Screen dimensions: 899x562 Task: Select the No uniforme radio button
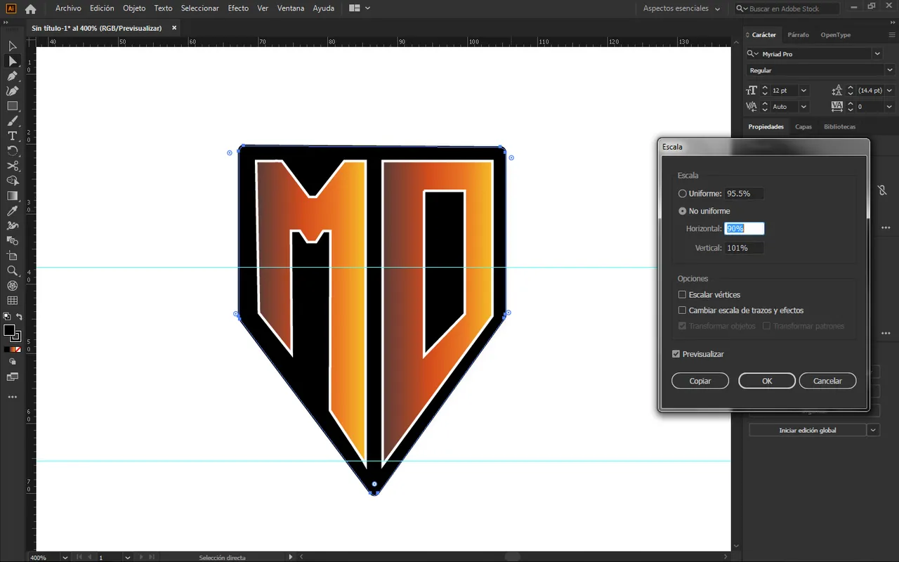point(682,211)
